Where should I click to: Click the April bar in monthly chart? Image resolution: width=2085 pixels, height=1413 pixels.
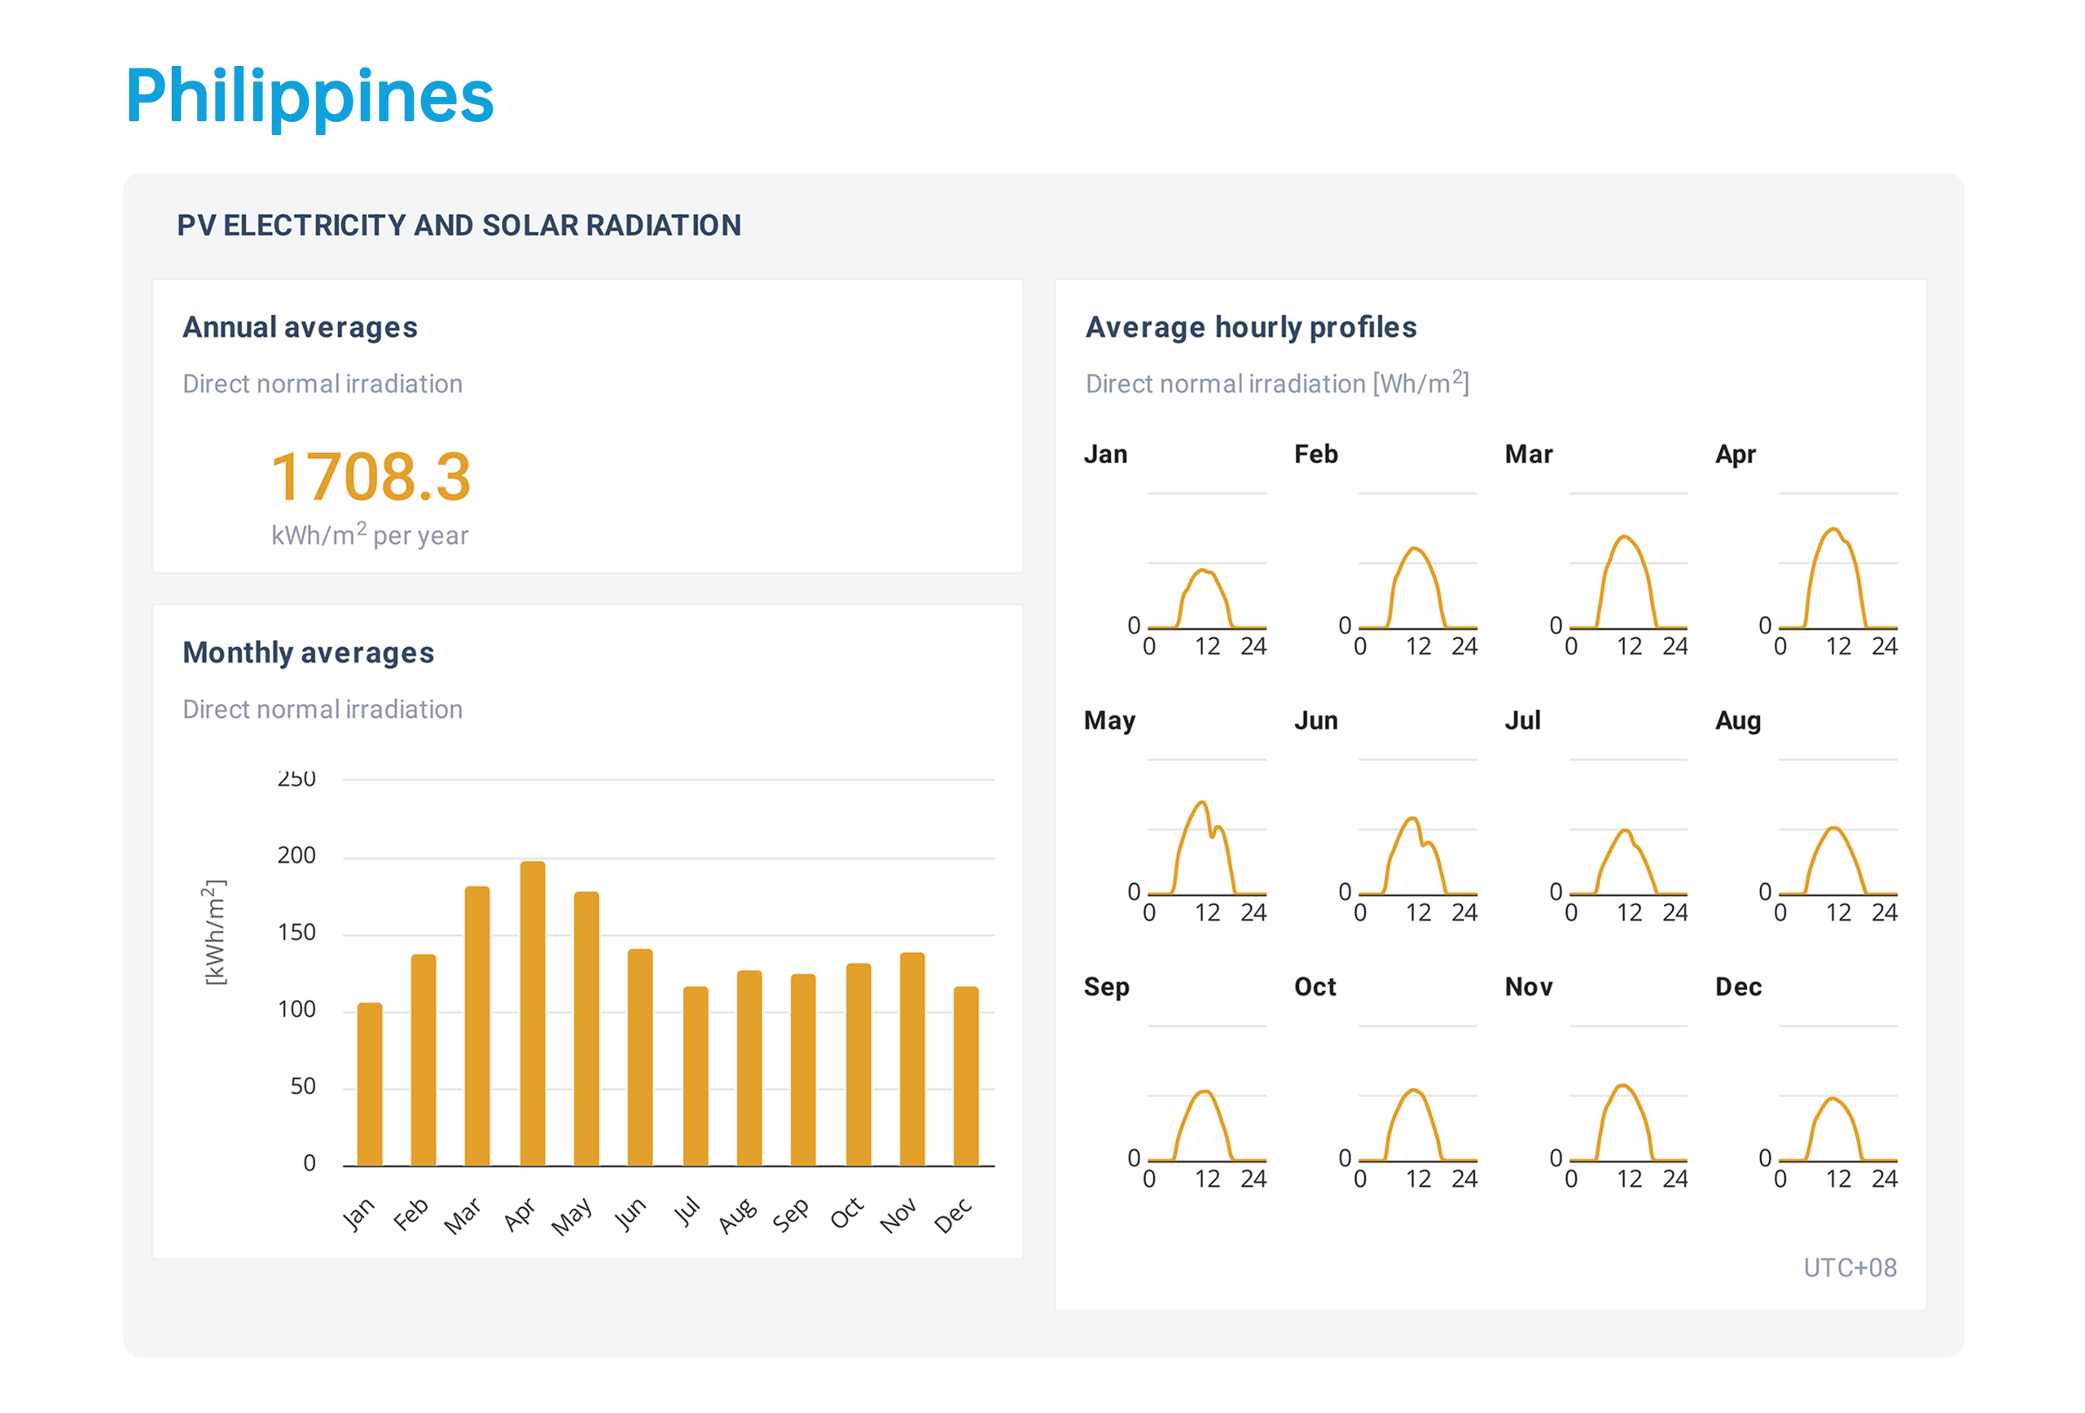532,1013
